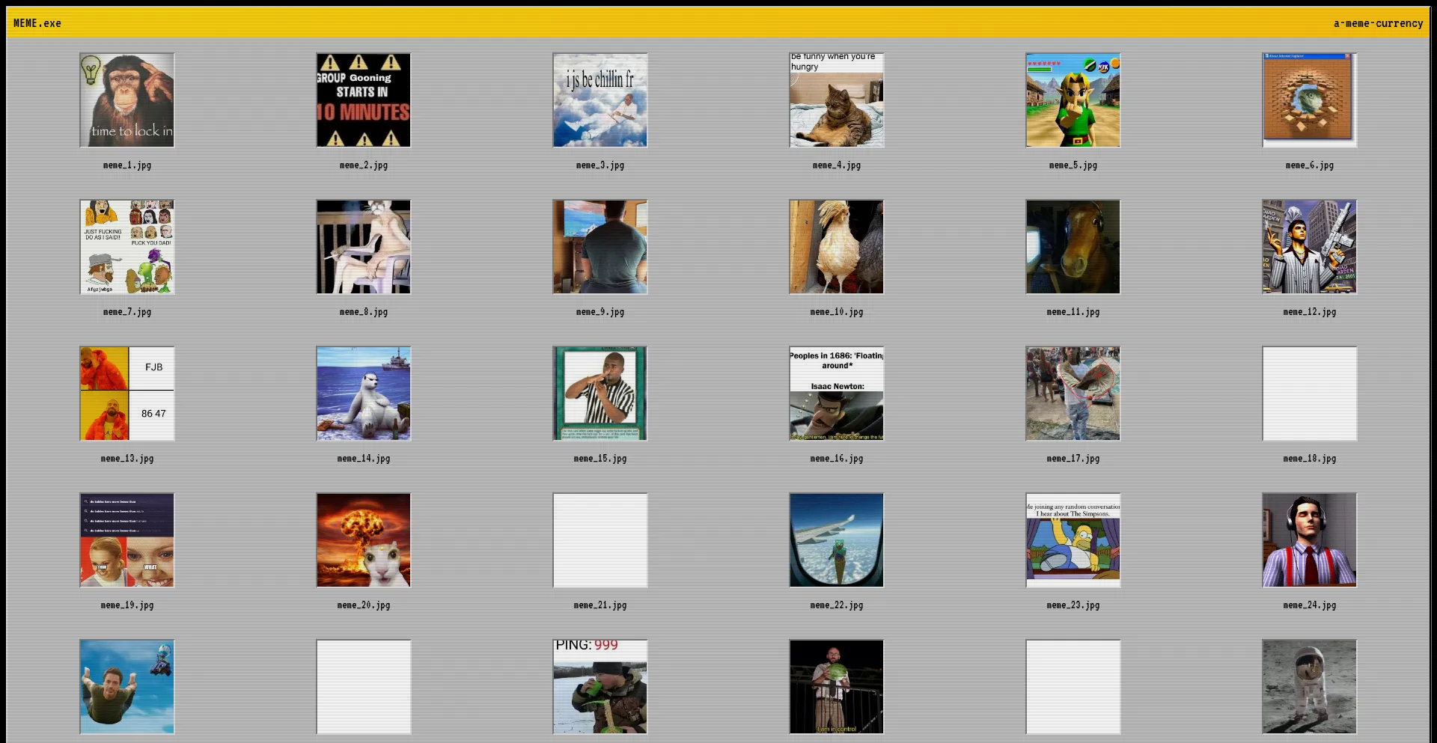The width and height of the screenshot is (1437, 743).
Task: Open the astronaut on moon thumbnail
Action: click(x=1310, y=687)
